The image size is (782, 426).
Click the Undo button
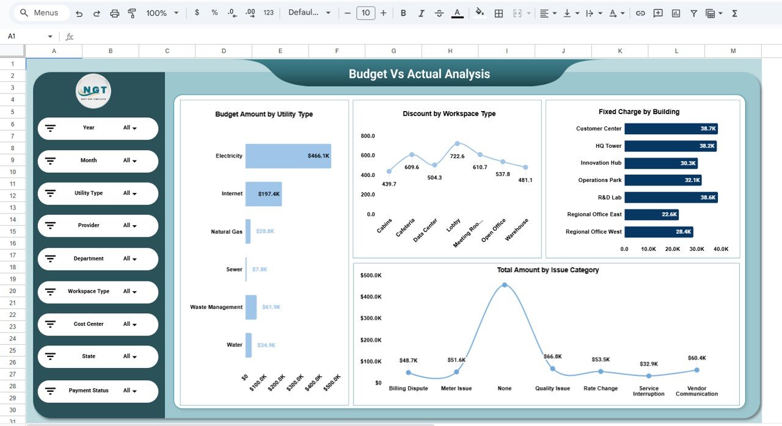coord(78,12)
